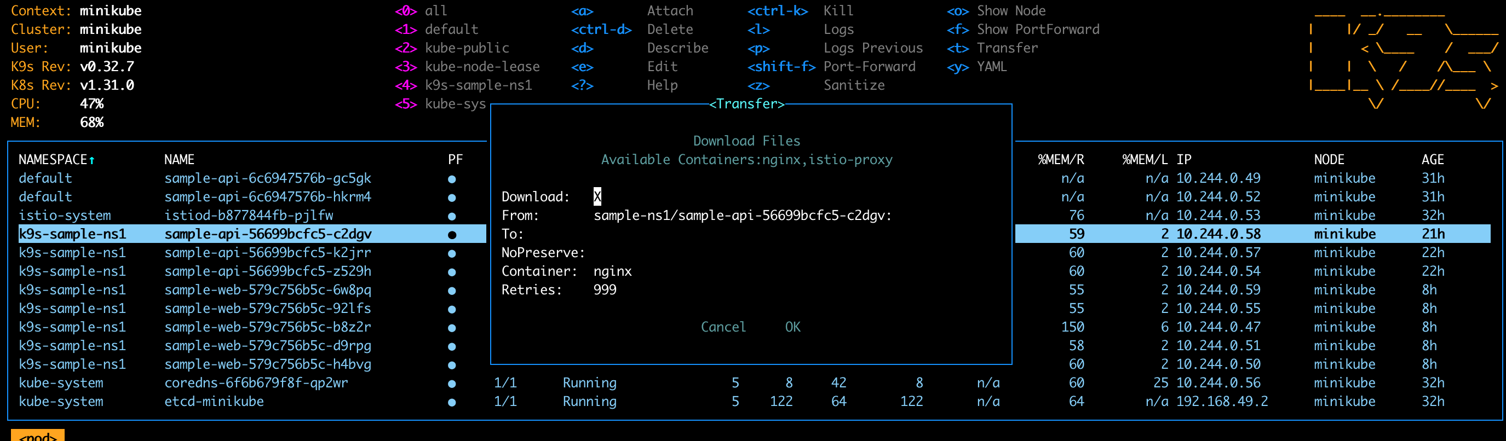Image resolution: width=1506 pixels, height=441 pixels.
Task: Focus the From path field
Action: click(x=743, y=216)
